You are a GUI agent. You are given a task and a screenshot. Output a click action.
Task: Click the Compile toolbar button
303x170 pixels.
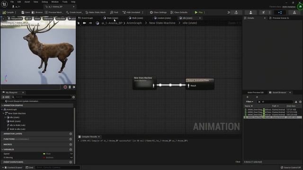[8, 12]
